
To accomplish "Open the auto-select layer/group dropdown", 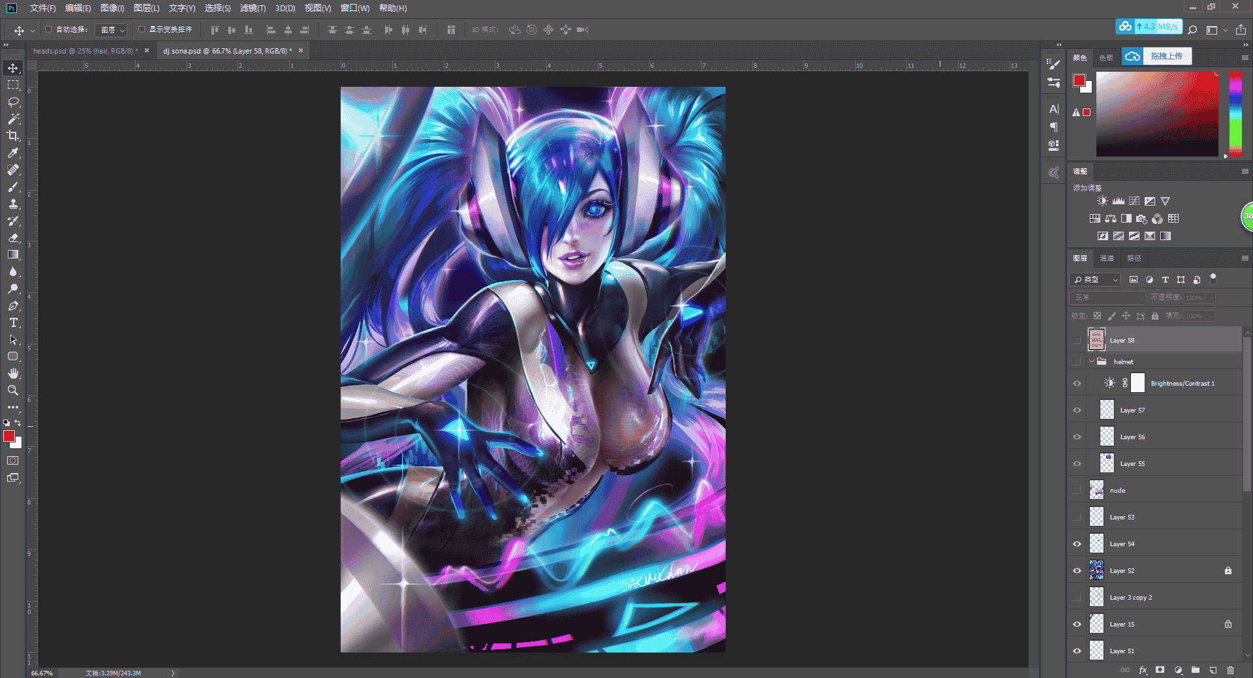I will [x=111, y=30].
